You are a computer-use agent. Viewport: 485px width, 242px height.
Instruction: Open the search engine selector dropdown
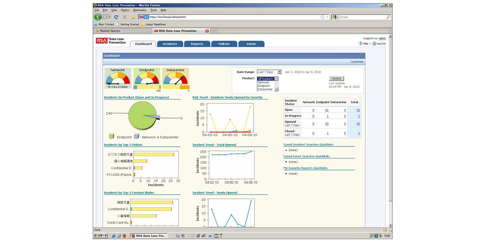[x=335, y=17]
